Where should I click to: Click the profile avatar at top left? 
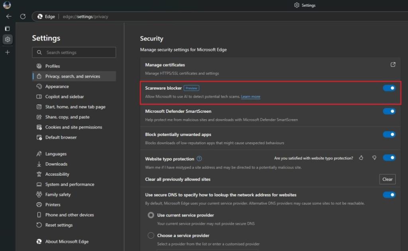6,5
